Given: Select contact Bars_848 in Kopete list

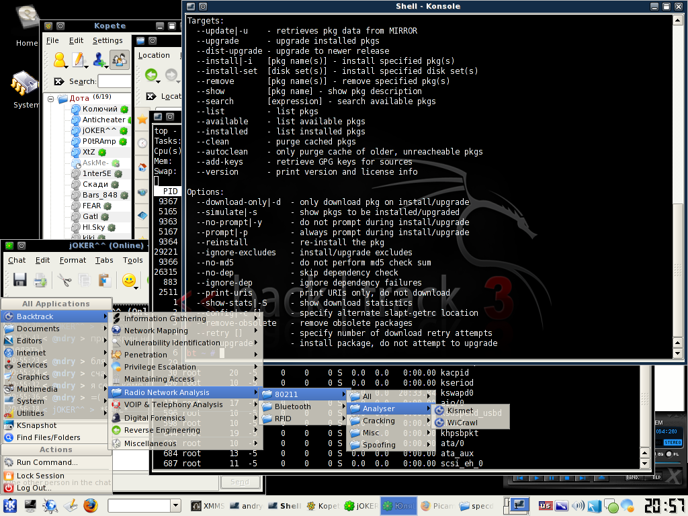Looking at the screenshot, I should tap(99, 195).
